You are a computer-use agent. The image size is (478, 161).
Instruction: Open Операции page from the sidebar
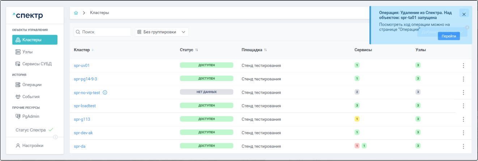32,85
